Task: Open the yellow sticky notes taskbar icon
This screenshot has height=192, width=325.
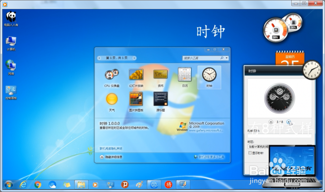Action: point(67,185)
